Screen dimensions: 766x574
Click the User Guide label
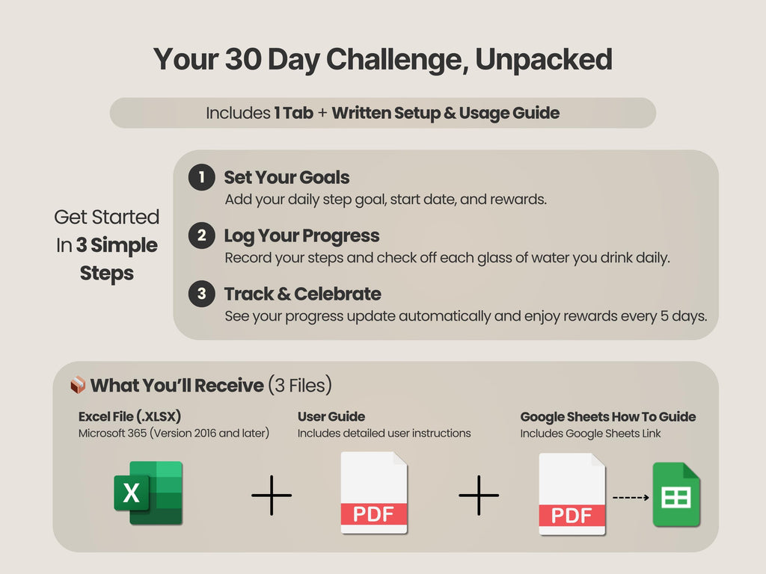(x=331, y=416)
